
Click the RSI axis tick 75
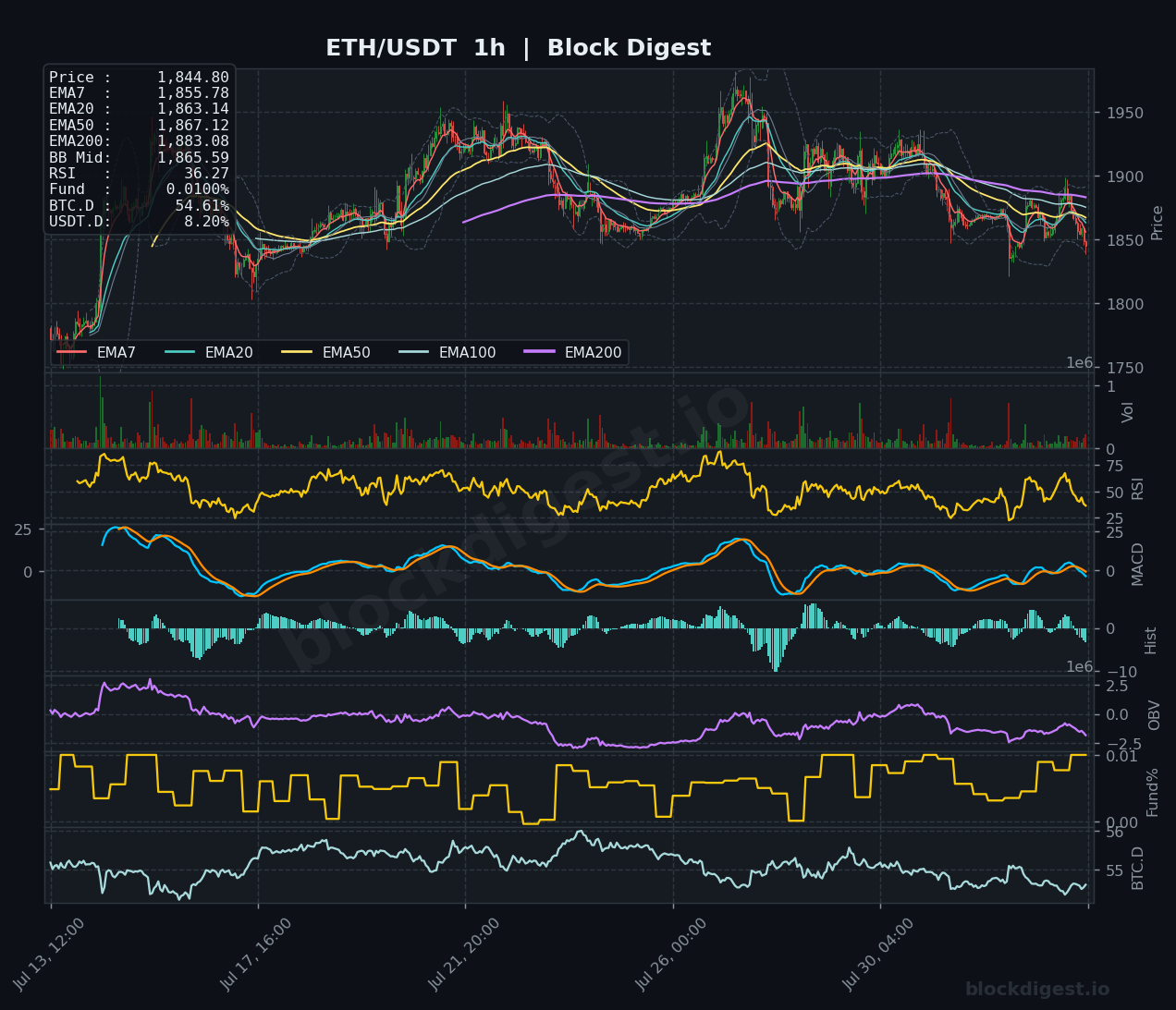tap(1115, 466)
